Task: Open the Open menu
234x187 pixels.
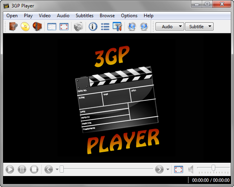Action: 12,16
